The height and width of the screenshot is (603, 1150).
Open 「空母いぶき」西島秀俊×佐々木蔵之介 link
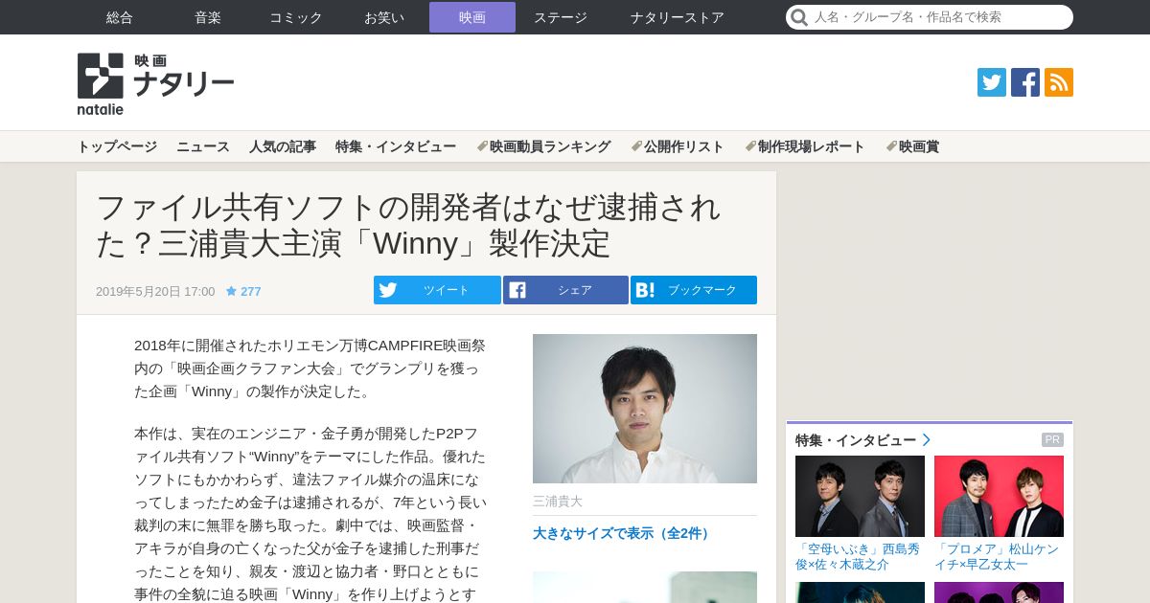[x=858, y=556]
